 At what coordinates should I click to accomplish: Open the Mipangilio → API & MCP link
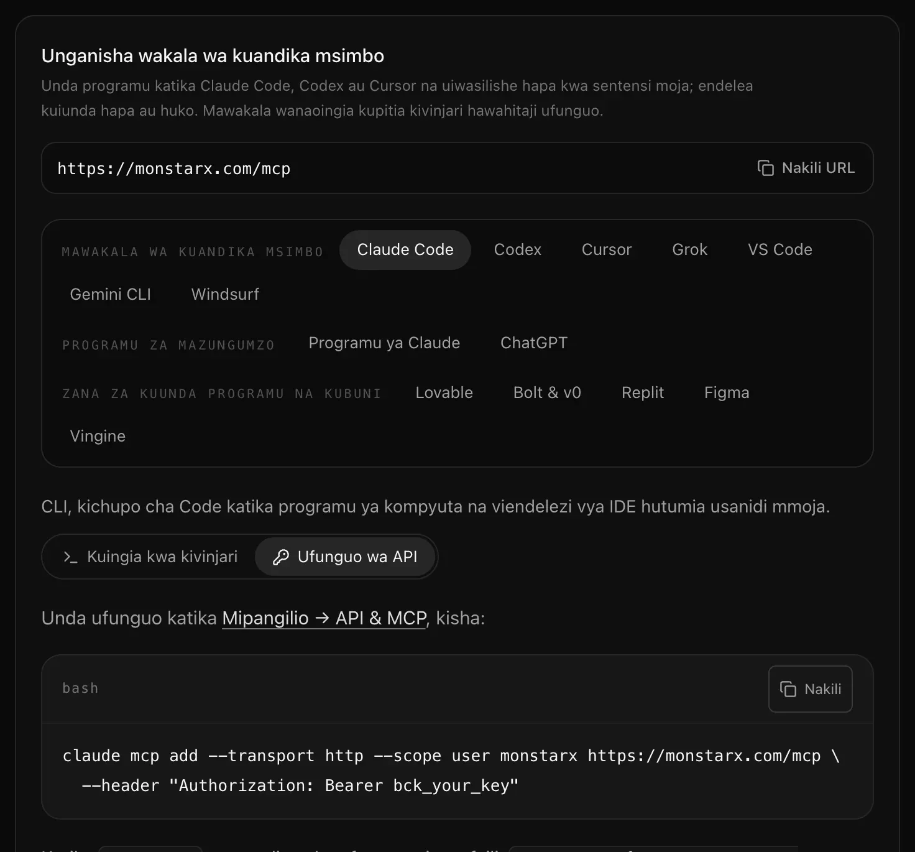324,618
